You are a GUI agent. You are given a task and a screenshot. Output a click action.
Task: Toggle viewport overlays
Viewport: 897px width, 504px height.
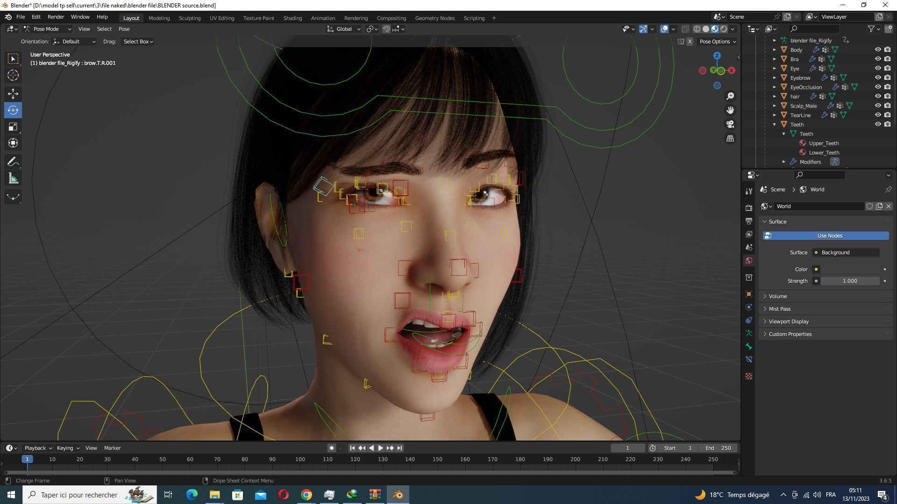(x=664, y=29)
